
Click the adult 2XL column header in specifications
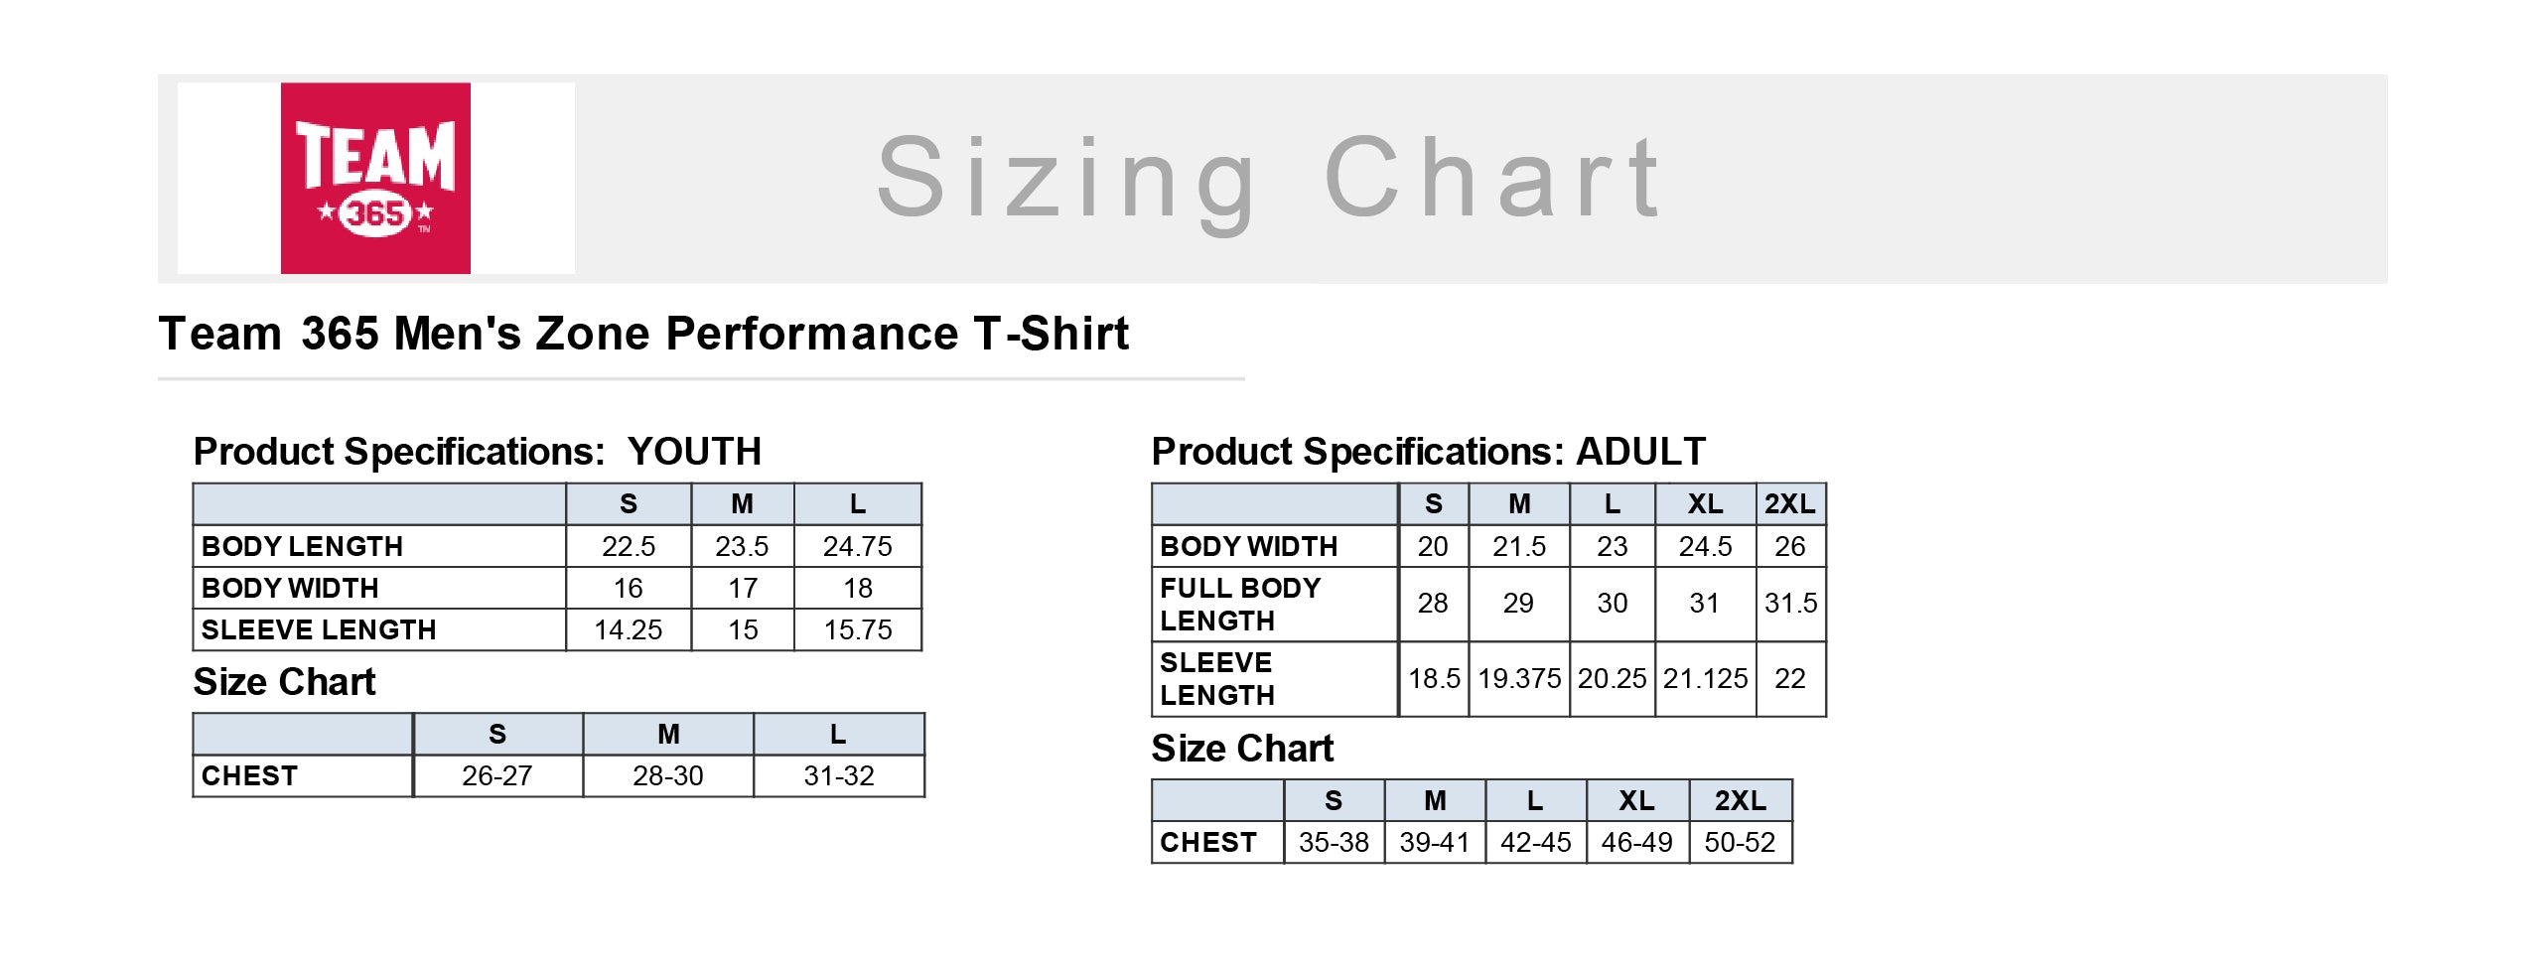tap(1790, 504)
